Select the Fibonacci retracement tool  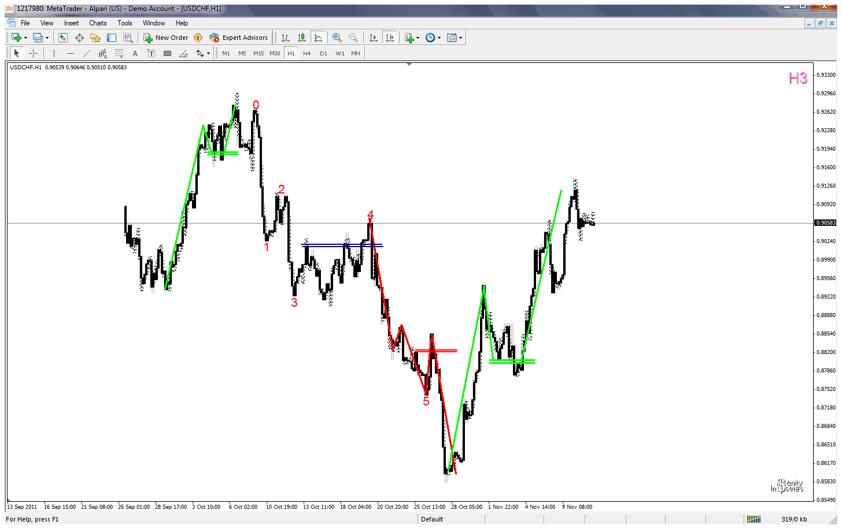coord(119,53)
